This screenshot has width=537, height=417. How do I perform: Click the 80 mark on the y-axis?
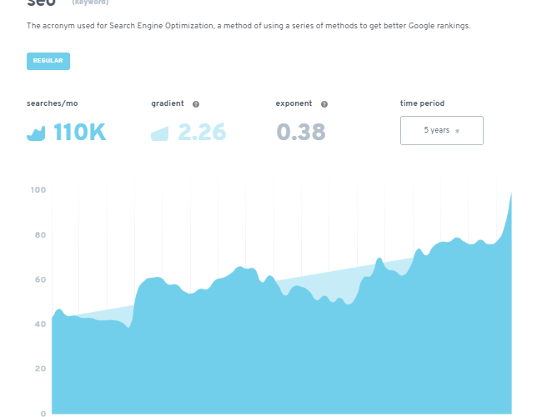(39, 235)
